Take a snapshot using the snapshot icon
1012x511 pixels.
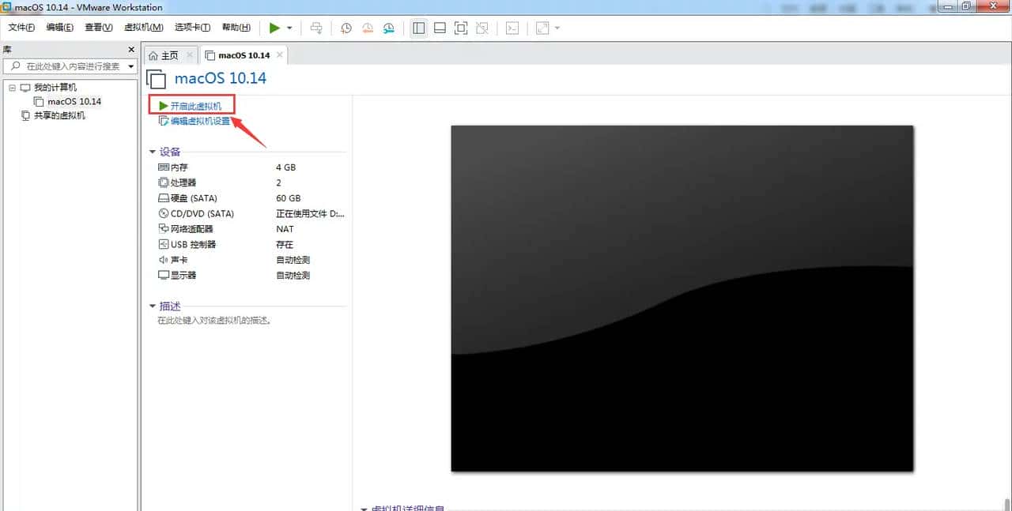click(x=346, y=28)
